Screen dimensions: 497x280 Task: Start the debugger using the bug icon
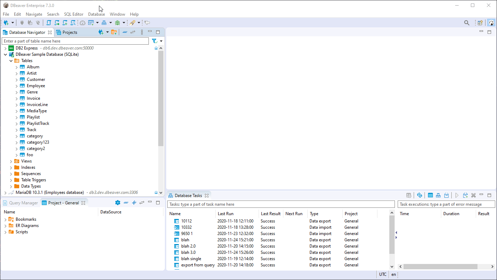coord(117,22)
